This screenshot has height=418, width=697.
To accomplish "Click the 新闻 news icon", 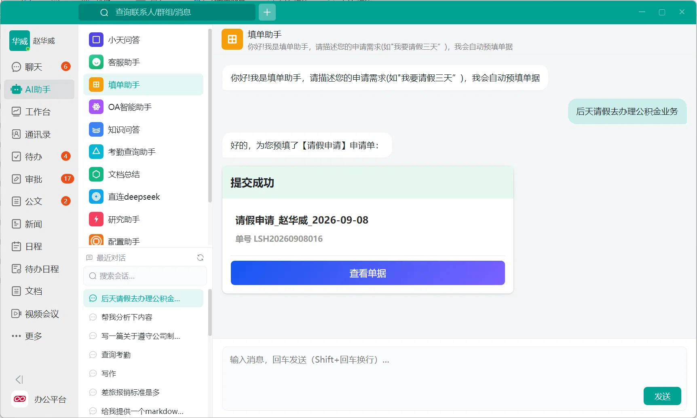I will [16, 224].
